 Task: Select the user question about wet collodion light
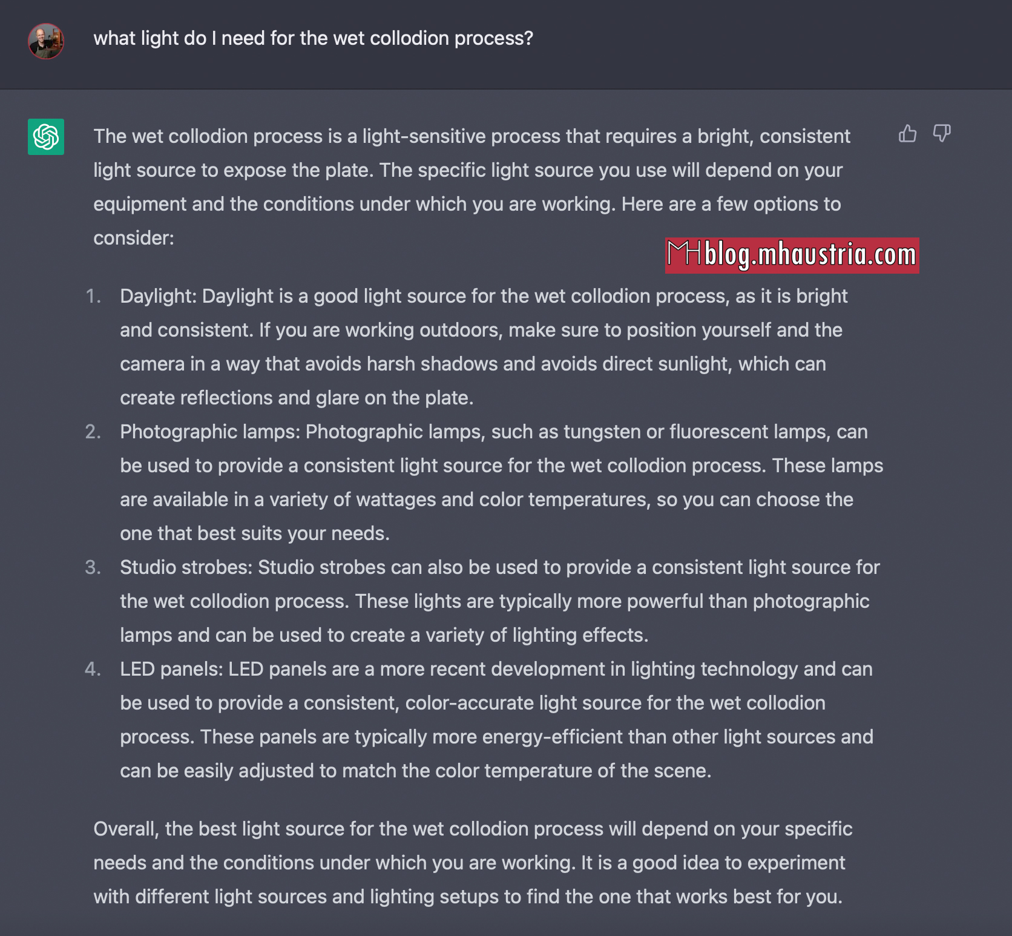coord(314,38)
